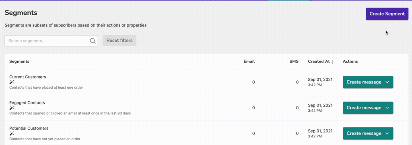The height and width of the screenshot is (145, 412).
Task: Click magic wand icon under Current Customers
Action: [12, 82]
